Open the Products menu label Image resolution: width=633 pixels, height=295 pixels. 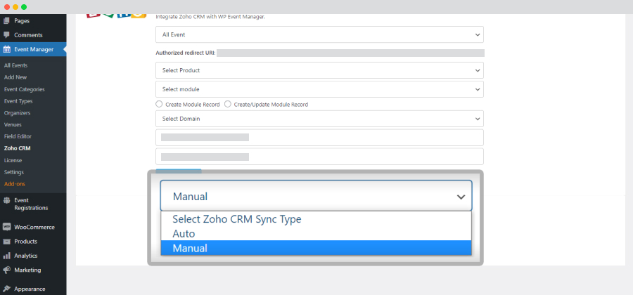tap(25, 242)
